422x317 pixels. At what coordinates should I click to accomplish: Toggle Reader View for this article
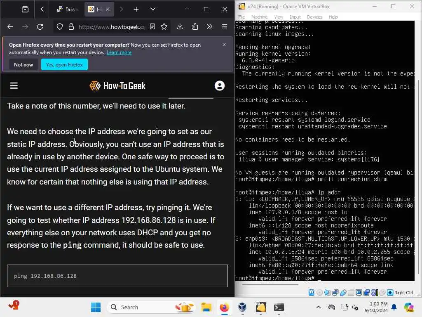[152, 27]
